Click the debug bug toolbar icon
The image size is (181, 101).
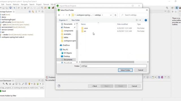click(53, 8)
